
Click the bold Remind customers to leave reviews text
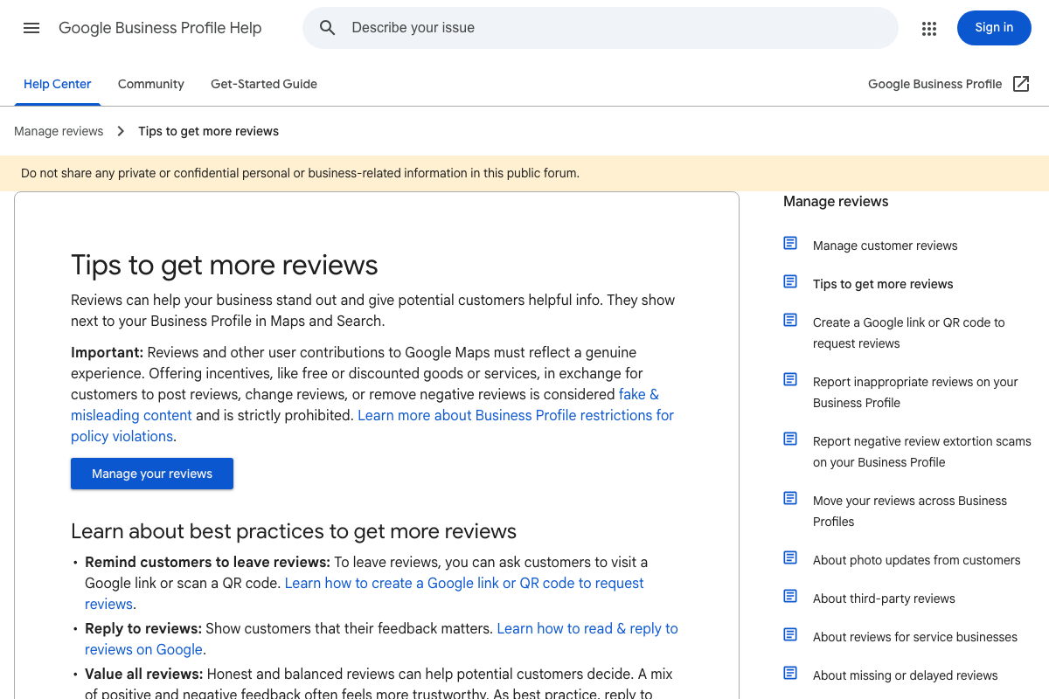(x=207, y=562)
